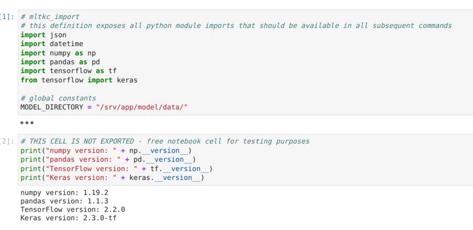
Task: Select the cell 2 execution prompt
Action: coord(7,141)
